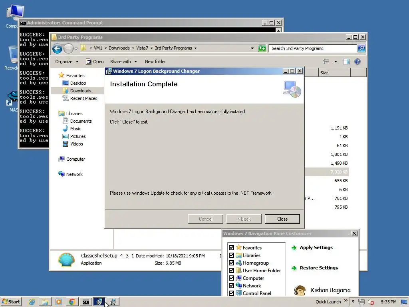This screenshot has height=307, width=409.
Task: Click Show Desktop button at taskbar end
Action: 404,302
